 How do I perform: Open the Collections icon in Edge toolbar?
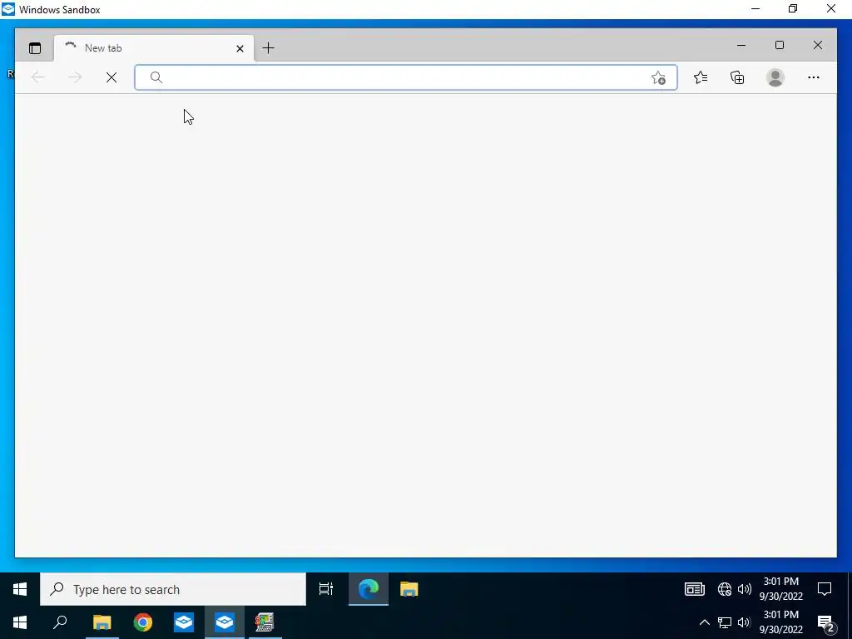tap(737, 77)
